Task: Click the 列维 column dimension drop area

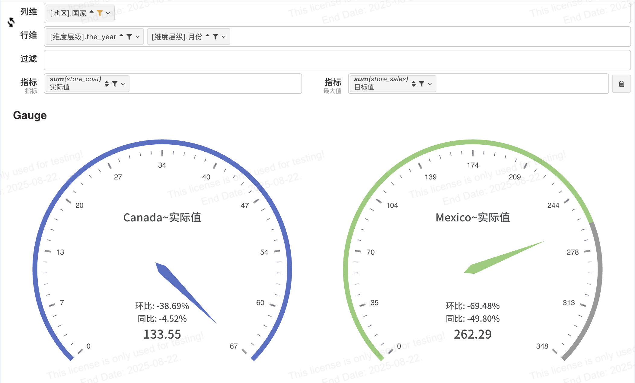Action: click(x=337, y=13)
